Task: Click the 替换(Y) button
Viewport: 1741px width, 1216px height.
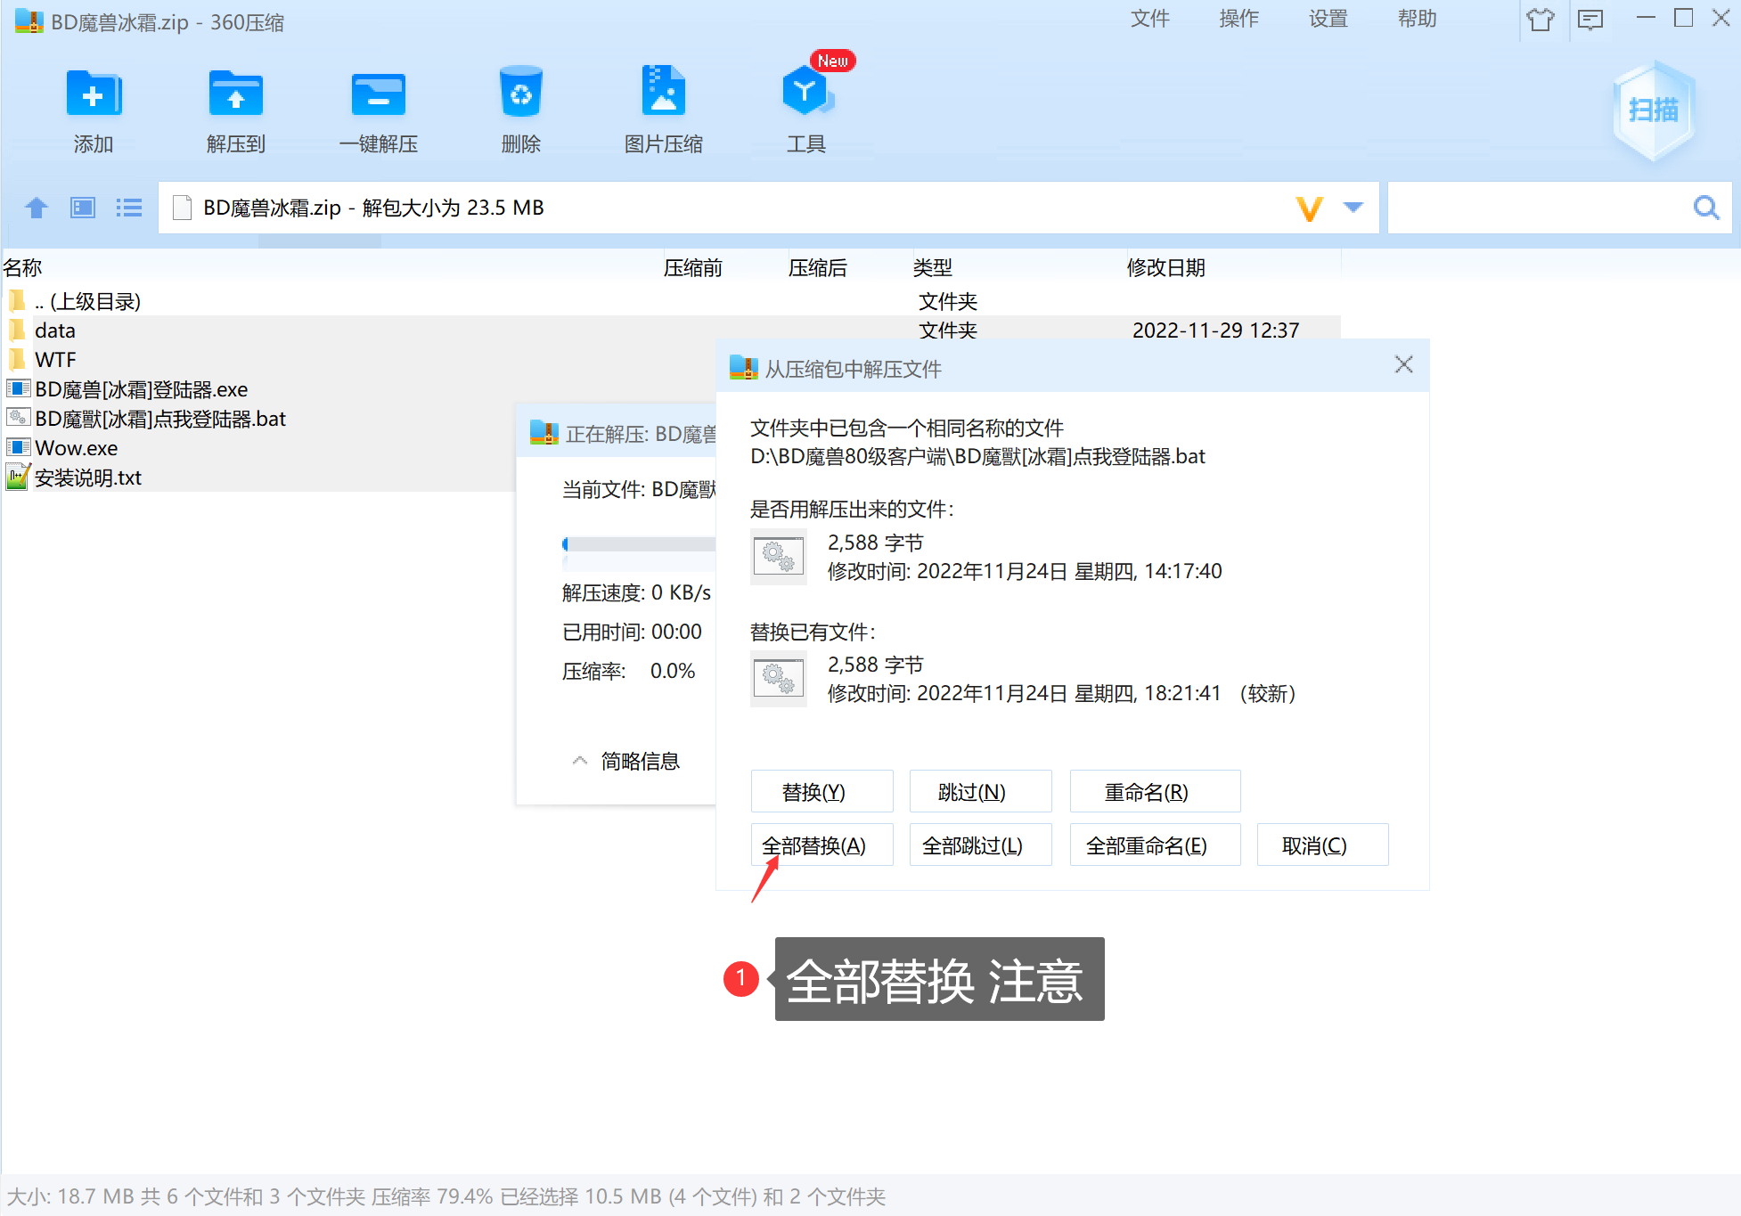Action: point(821,791)
